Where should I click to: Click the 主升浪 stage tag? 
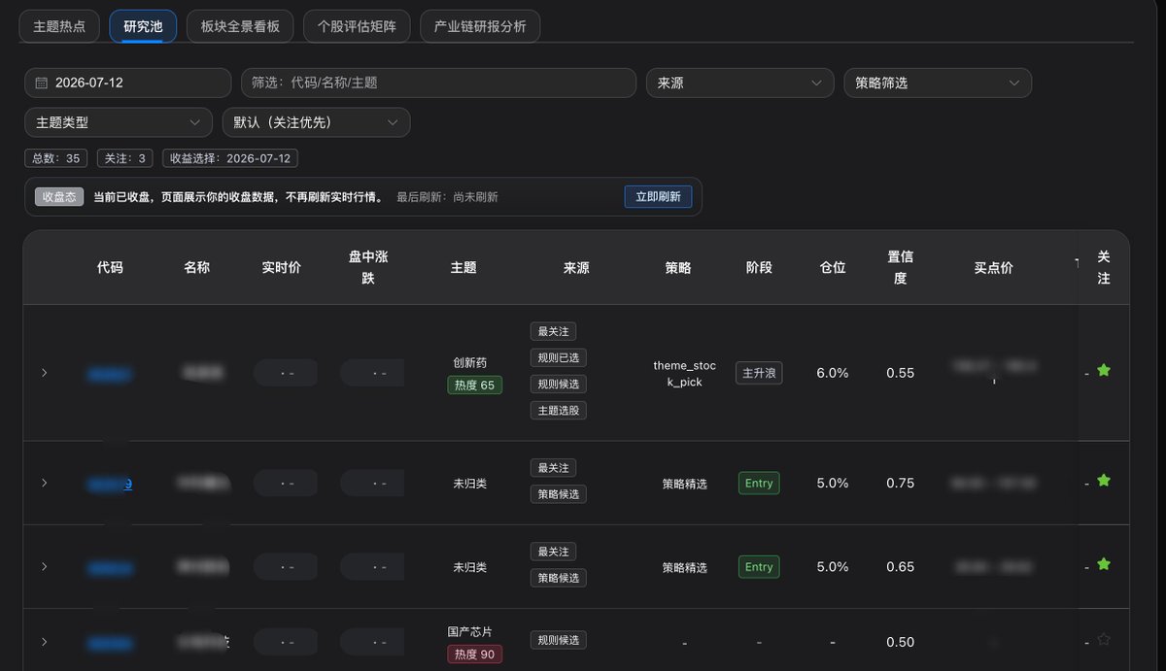click(x=759, y=373)
